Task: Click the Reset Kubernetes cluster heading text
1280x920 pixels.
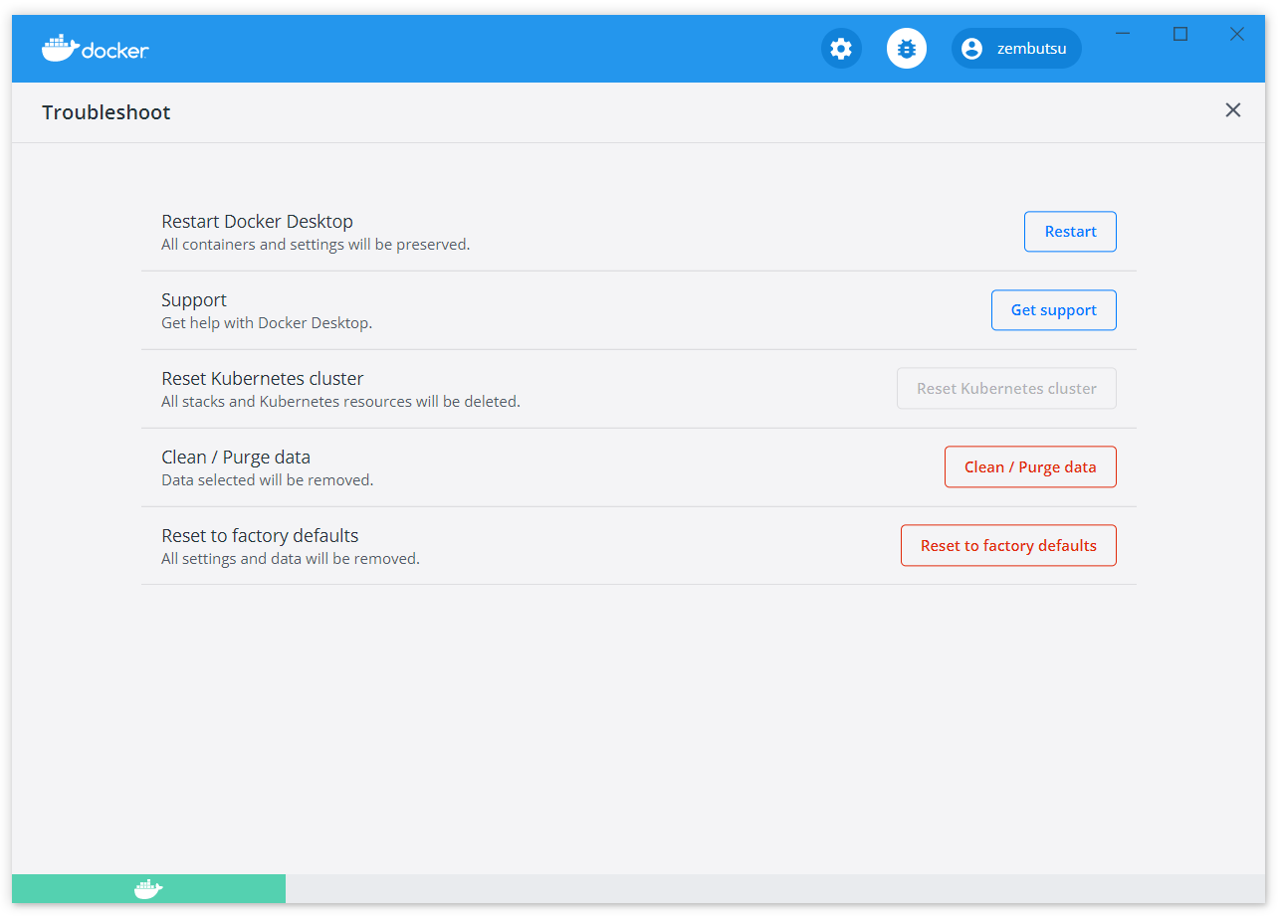Action: tap(263, 379)
